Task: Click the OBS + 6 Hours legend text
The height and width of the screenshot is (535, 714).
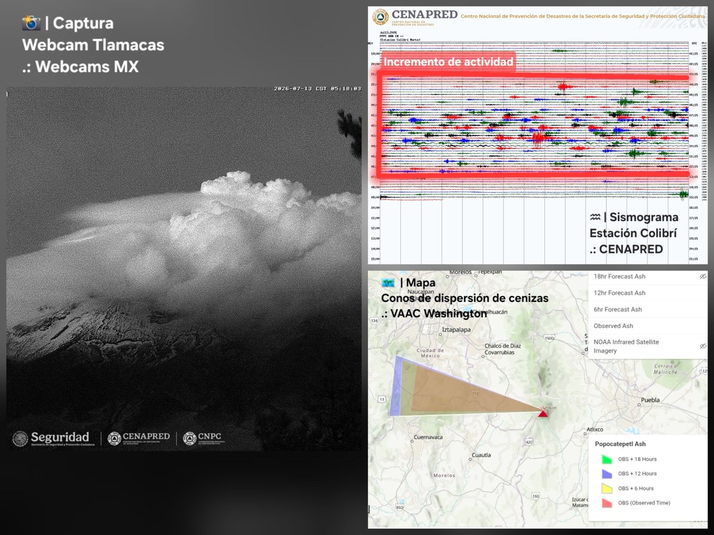Action: point(636,489)
